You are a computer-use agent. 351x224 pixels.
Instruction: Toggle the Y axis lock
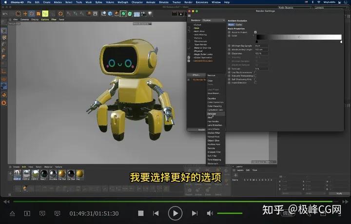(x=76, y=14)
